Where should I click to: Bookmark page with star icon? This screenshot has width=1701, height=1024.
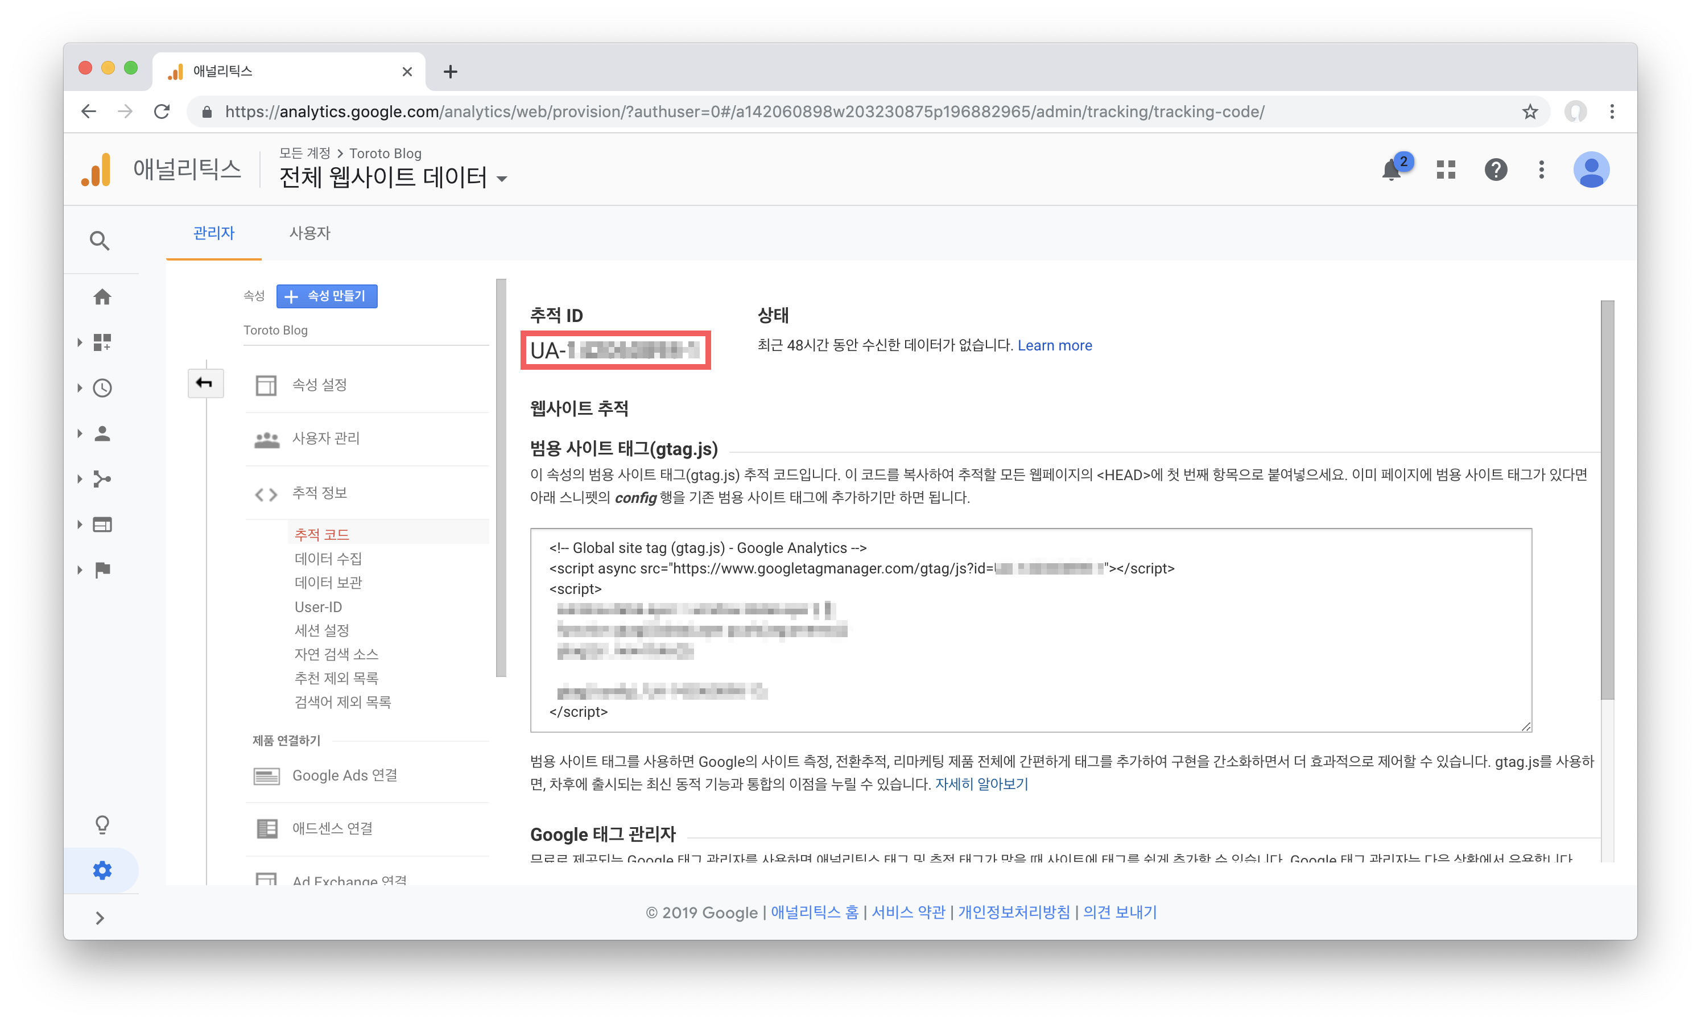pos(1529,112)
